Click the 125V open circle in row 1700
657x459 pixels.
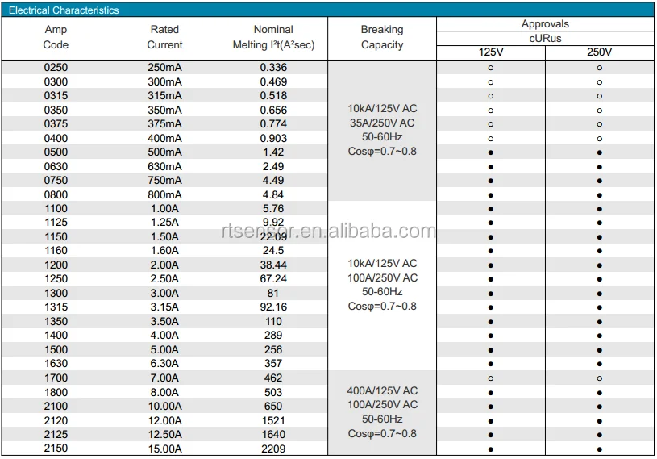point(491,378)
